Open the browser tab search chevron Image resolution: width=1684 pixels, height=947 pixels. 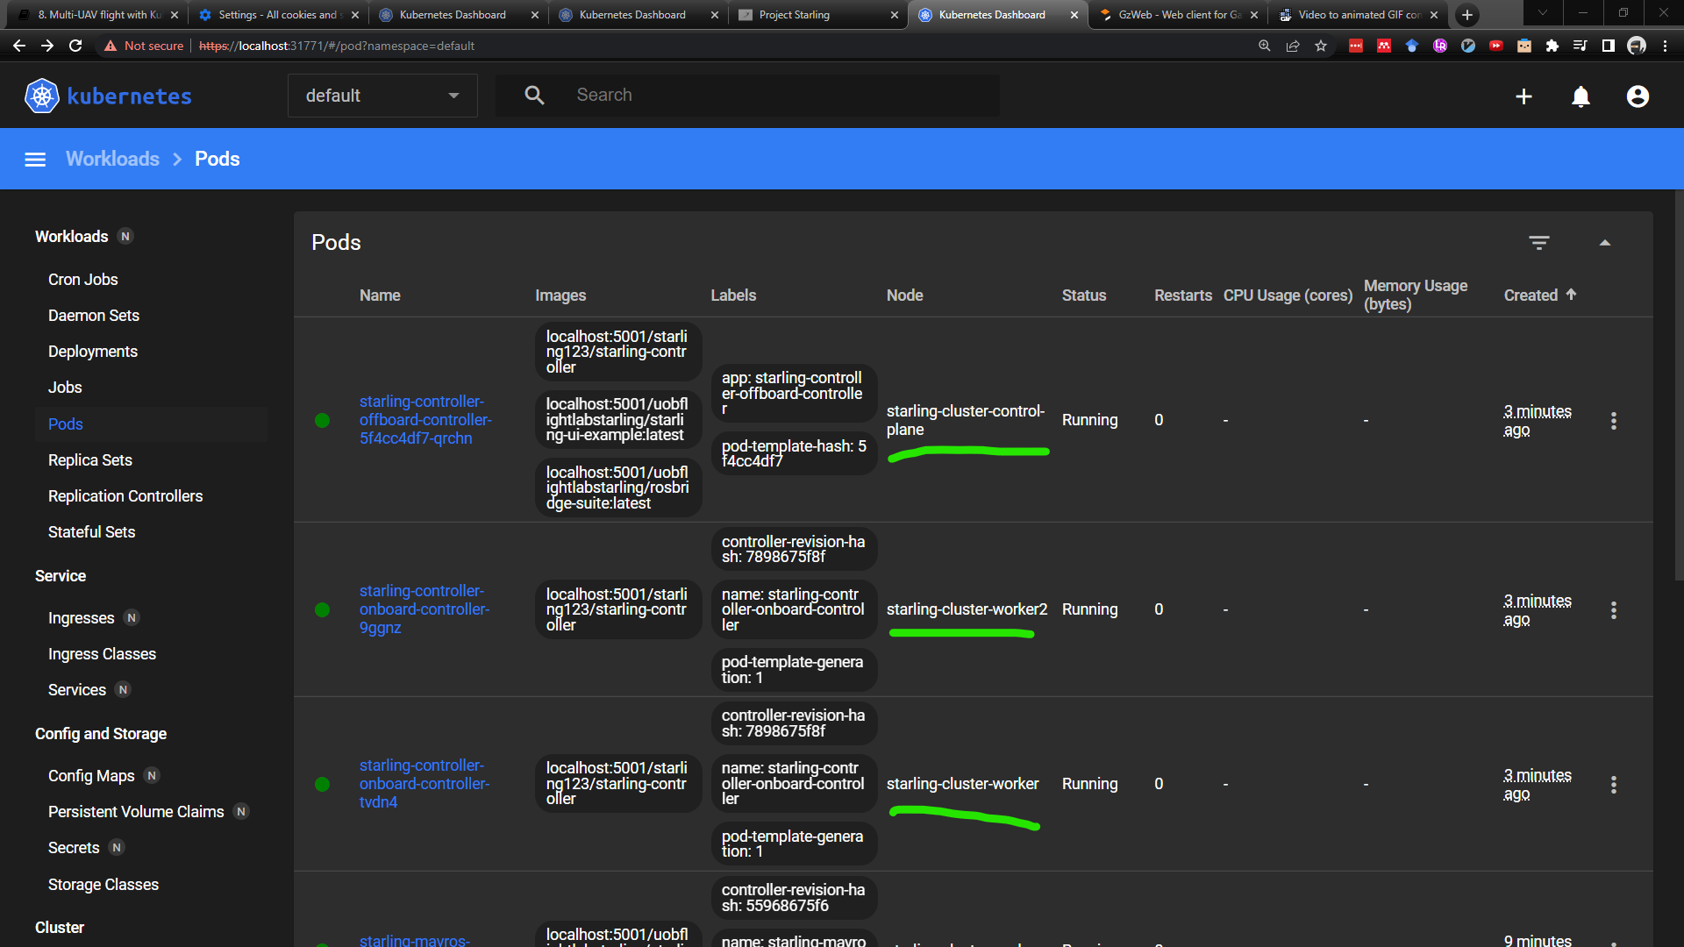(1543, 13)
